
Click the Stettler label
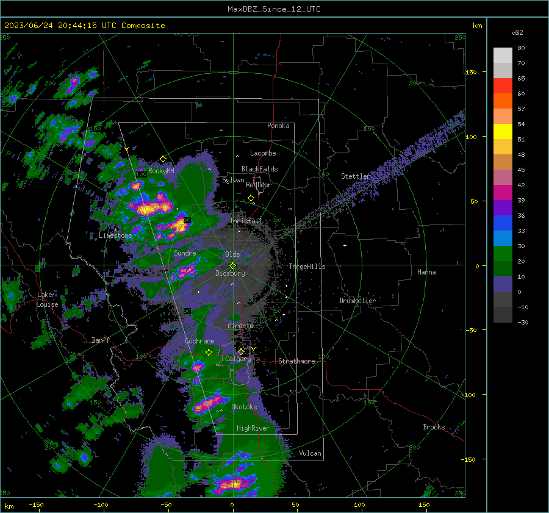coord(356,176)
